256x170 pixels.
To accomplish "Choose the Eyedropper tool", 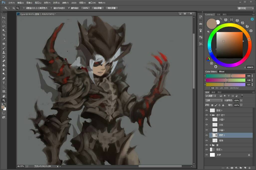I will (x=4, y=39).
